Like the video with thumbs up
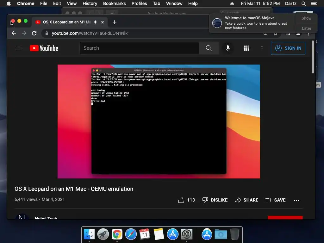 click(x=181, y=200)
